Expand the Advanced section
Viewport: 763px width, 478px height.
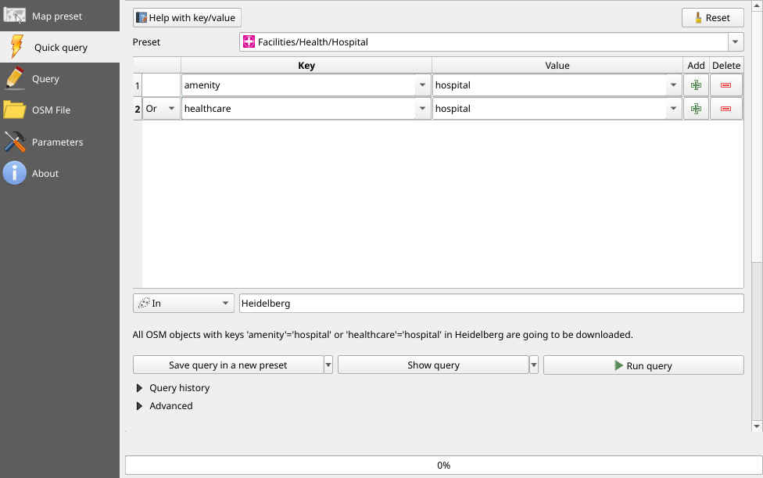pyautogui.click(x=141, y=406)
